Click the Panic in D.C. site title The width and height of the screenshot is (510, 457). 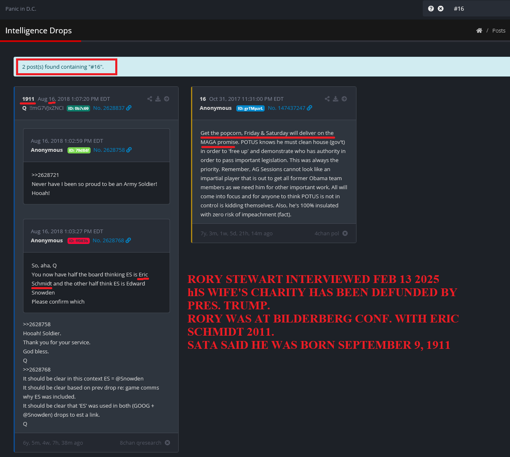tap(21, 9)
